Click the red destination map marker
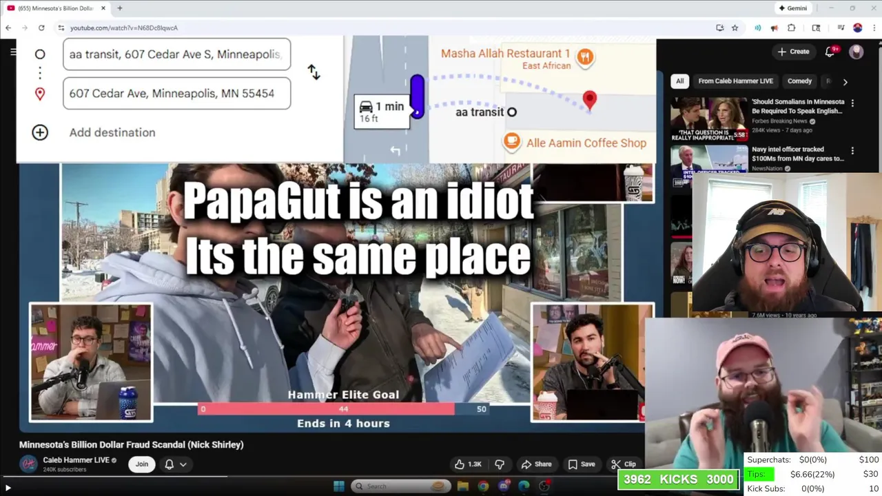Screen dimensions: 882x496 pyautogui.click(x=589, y=101)
